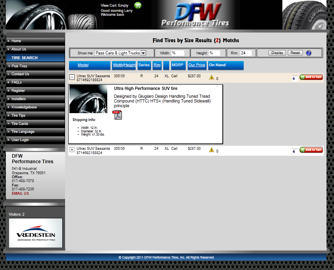
Task: Open Knowledgebase from the sidebar menu
Action: (x=24, y=107)
